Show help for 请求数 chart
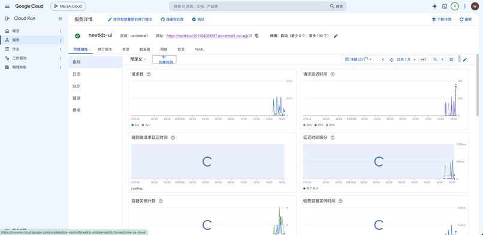The image size is (483, 235). click(149, 74)
